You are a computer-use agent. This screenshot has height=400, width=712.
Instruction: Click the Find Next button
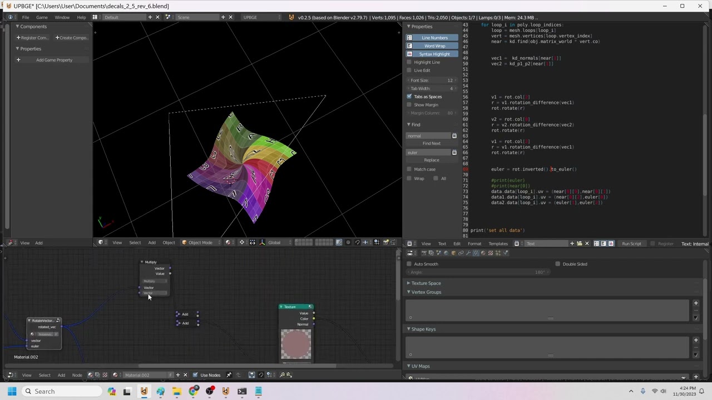[x=431, y=143]
